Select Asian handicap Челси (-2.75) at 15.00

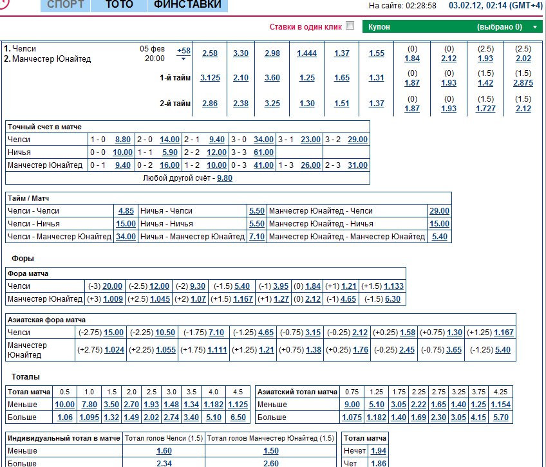click(113, 333)
